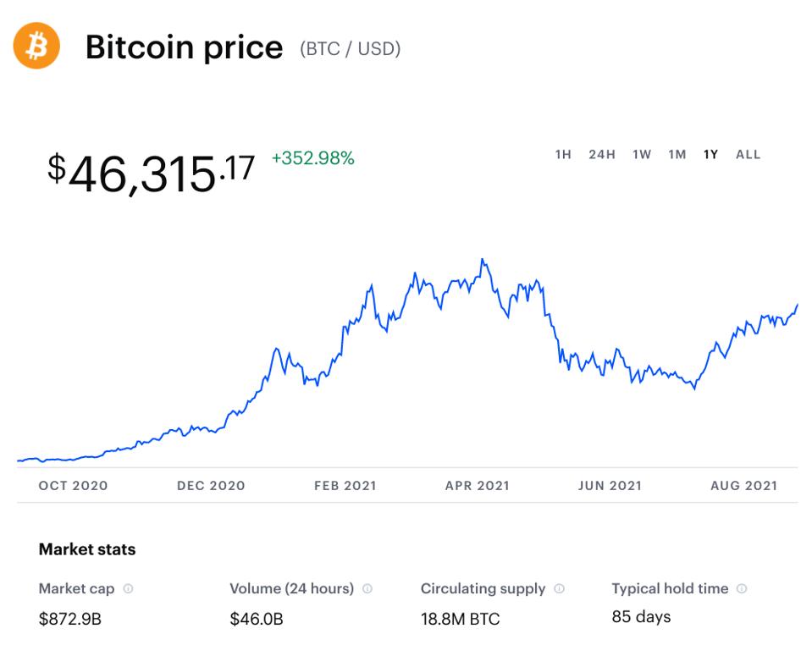Click the OCT 2020 axis label
812x656 pixels.
point(74,486)
